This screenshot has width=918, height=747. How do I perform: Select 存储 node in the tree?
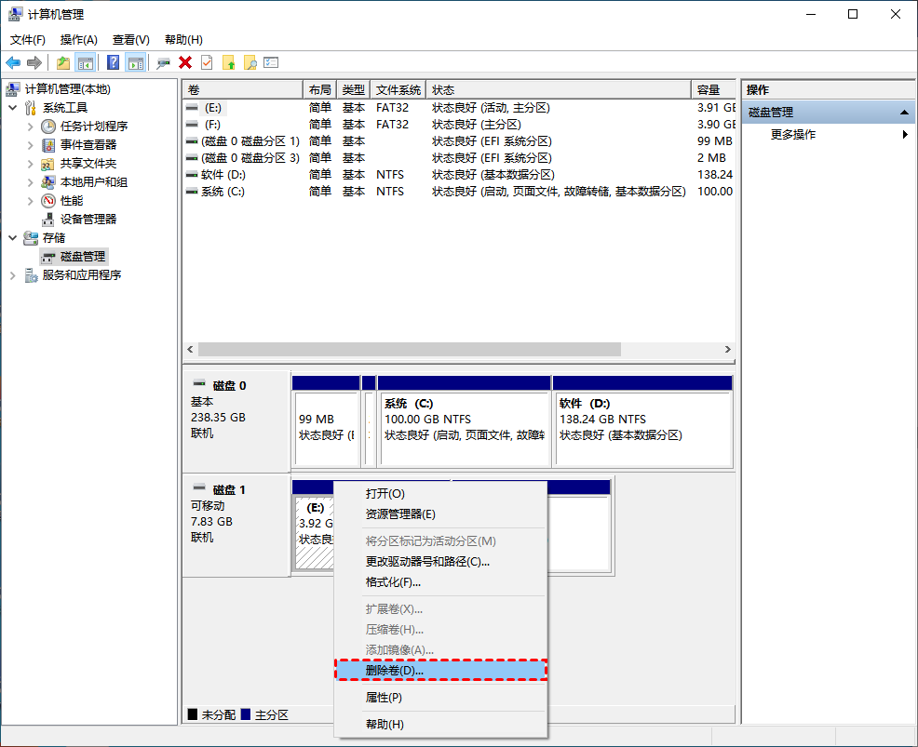(54, 238)
